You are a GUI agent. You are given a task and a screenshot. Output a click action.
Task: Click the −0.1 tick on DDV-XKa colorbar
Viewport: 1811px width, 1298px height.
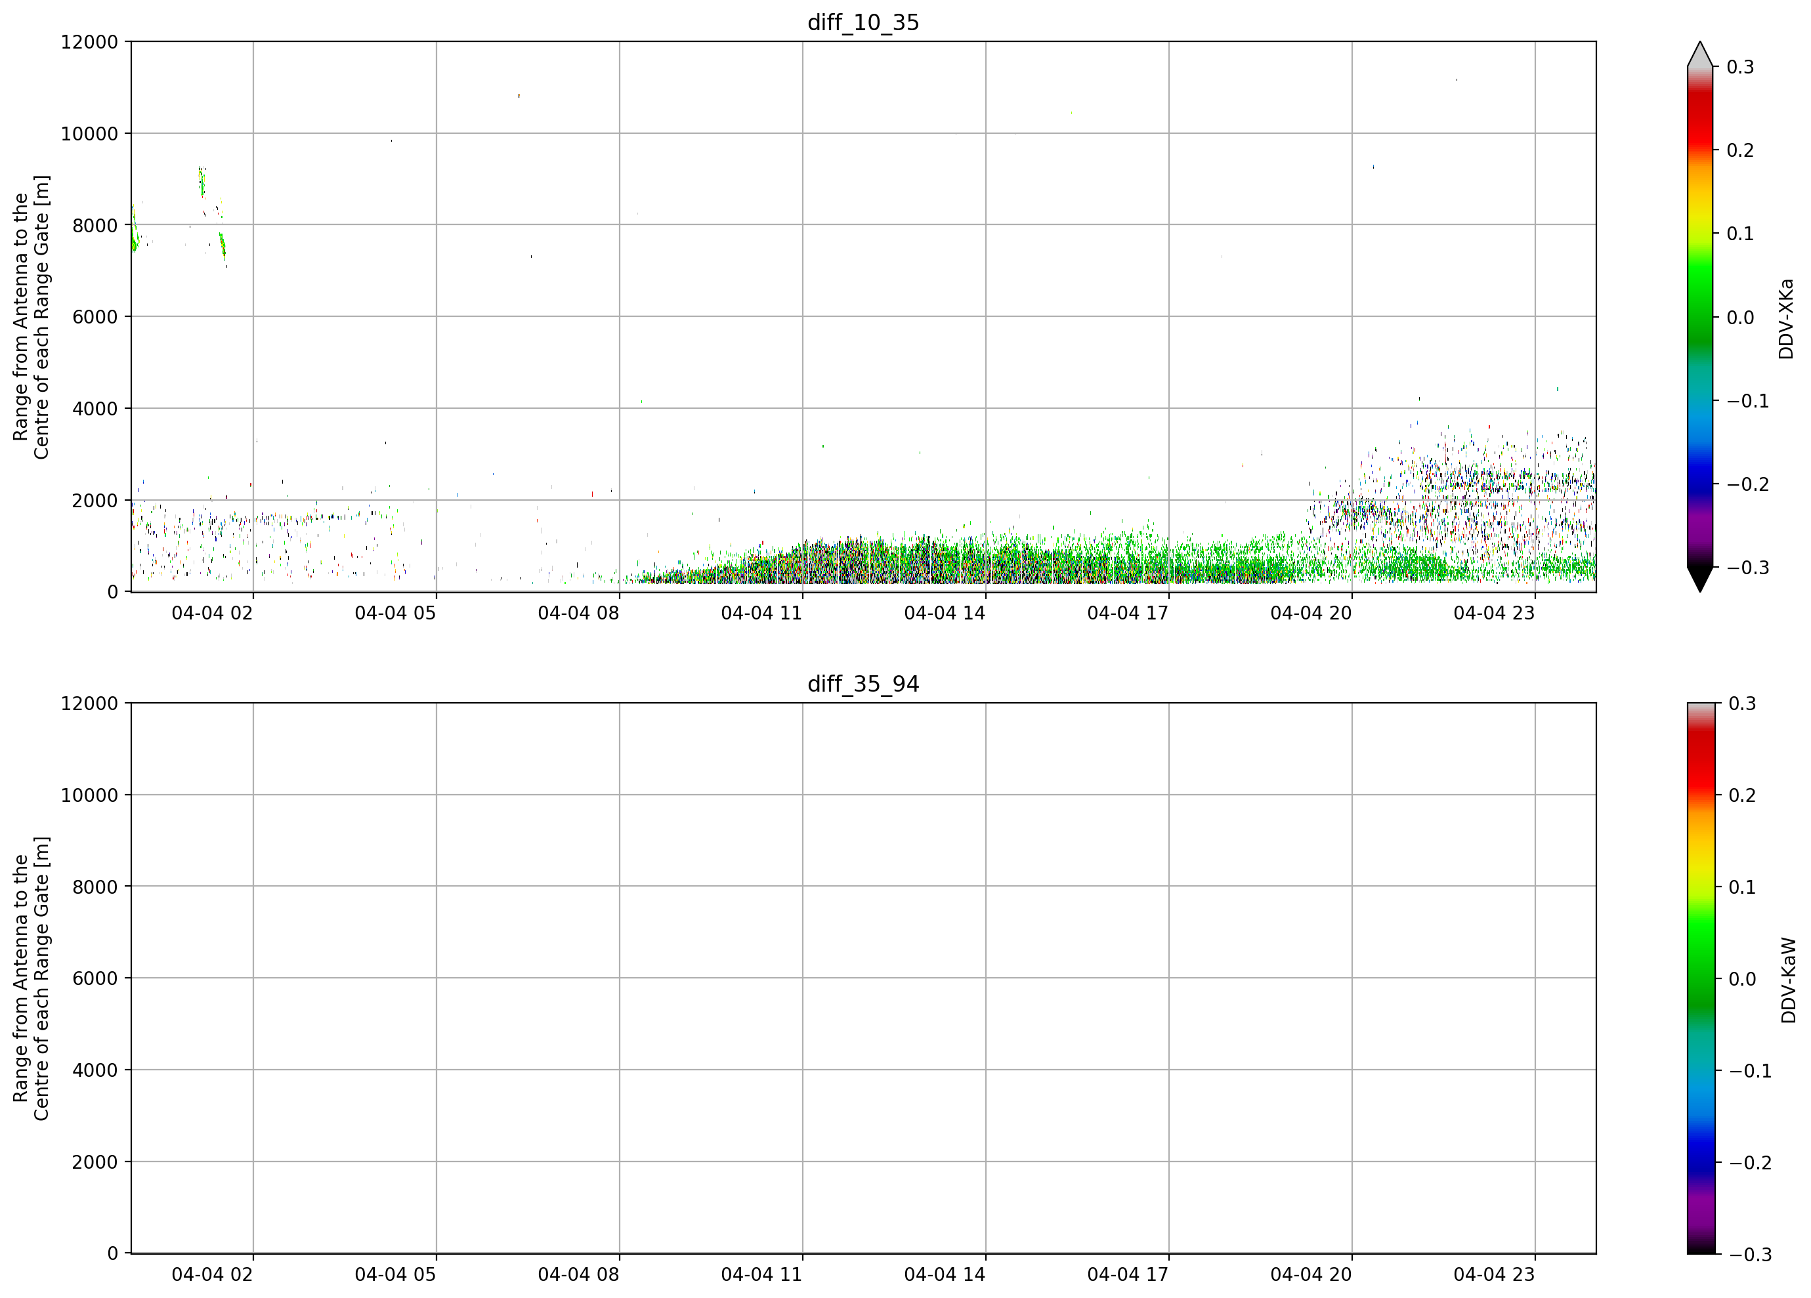1748,401
